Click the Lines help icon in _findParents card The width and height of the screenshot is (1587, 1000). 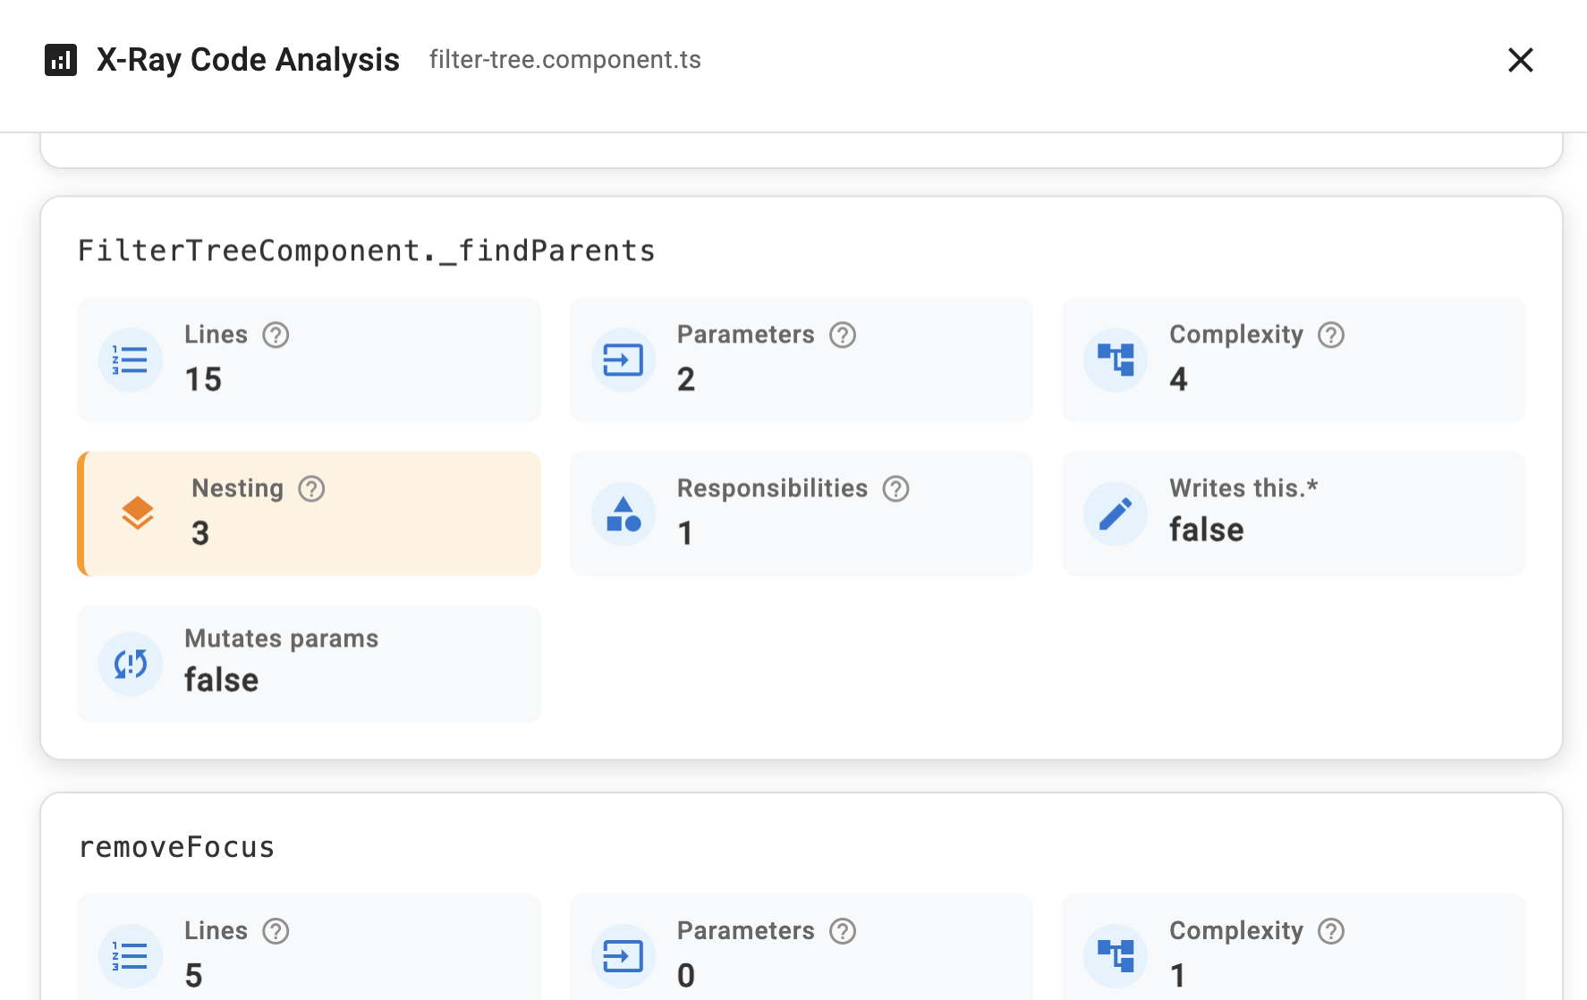pyautogui.click(x=276, y=335)
